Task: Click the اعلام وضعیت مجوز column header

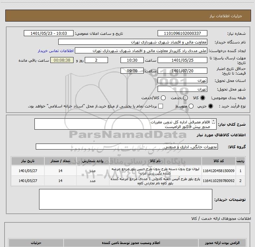Action: [x=131, y=243]
